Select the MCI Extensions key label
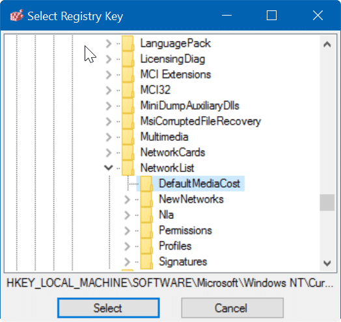This screenshot has height=322, width=341. pos(176,75)
